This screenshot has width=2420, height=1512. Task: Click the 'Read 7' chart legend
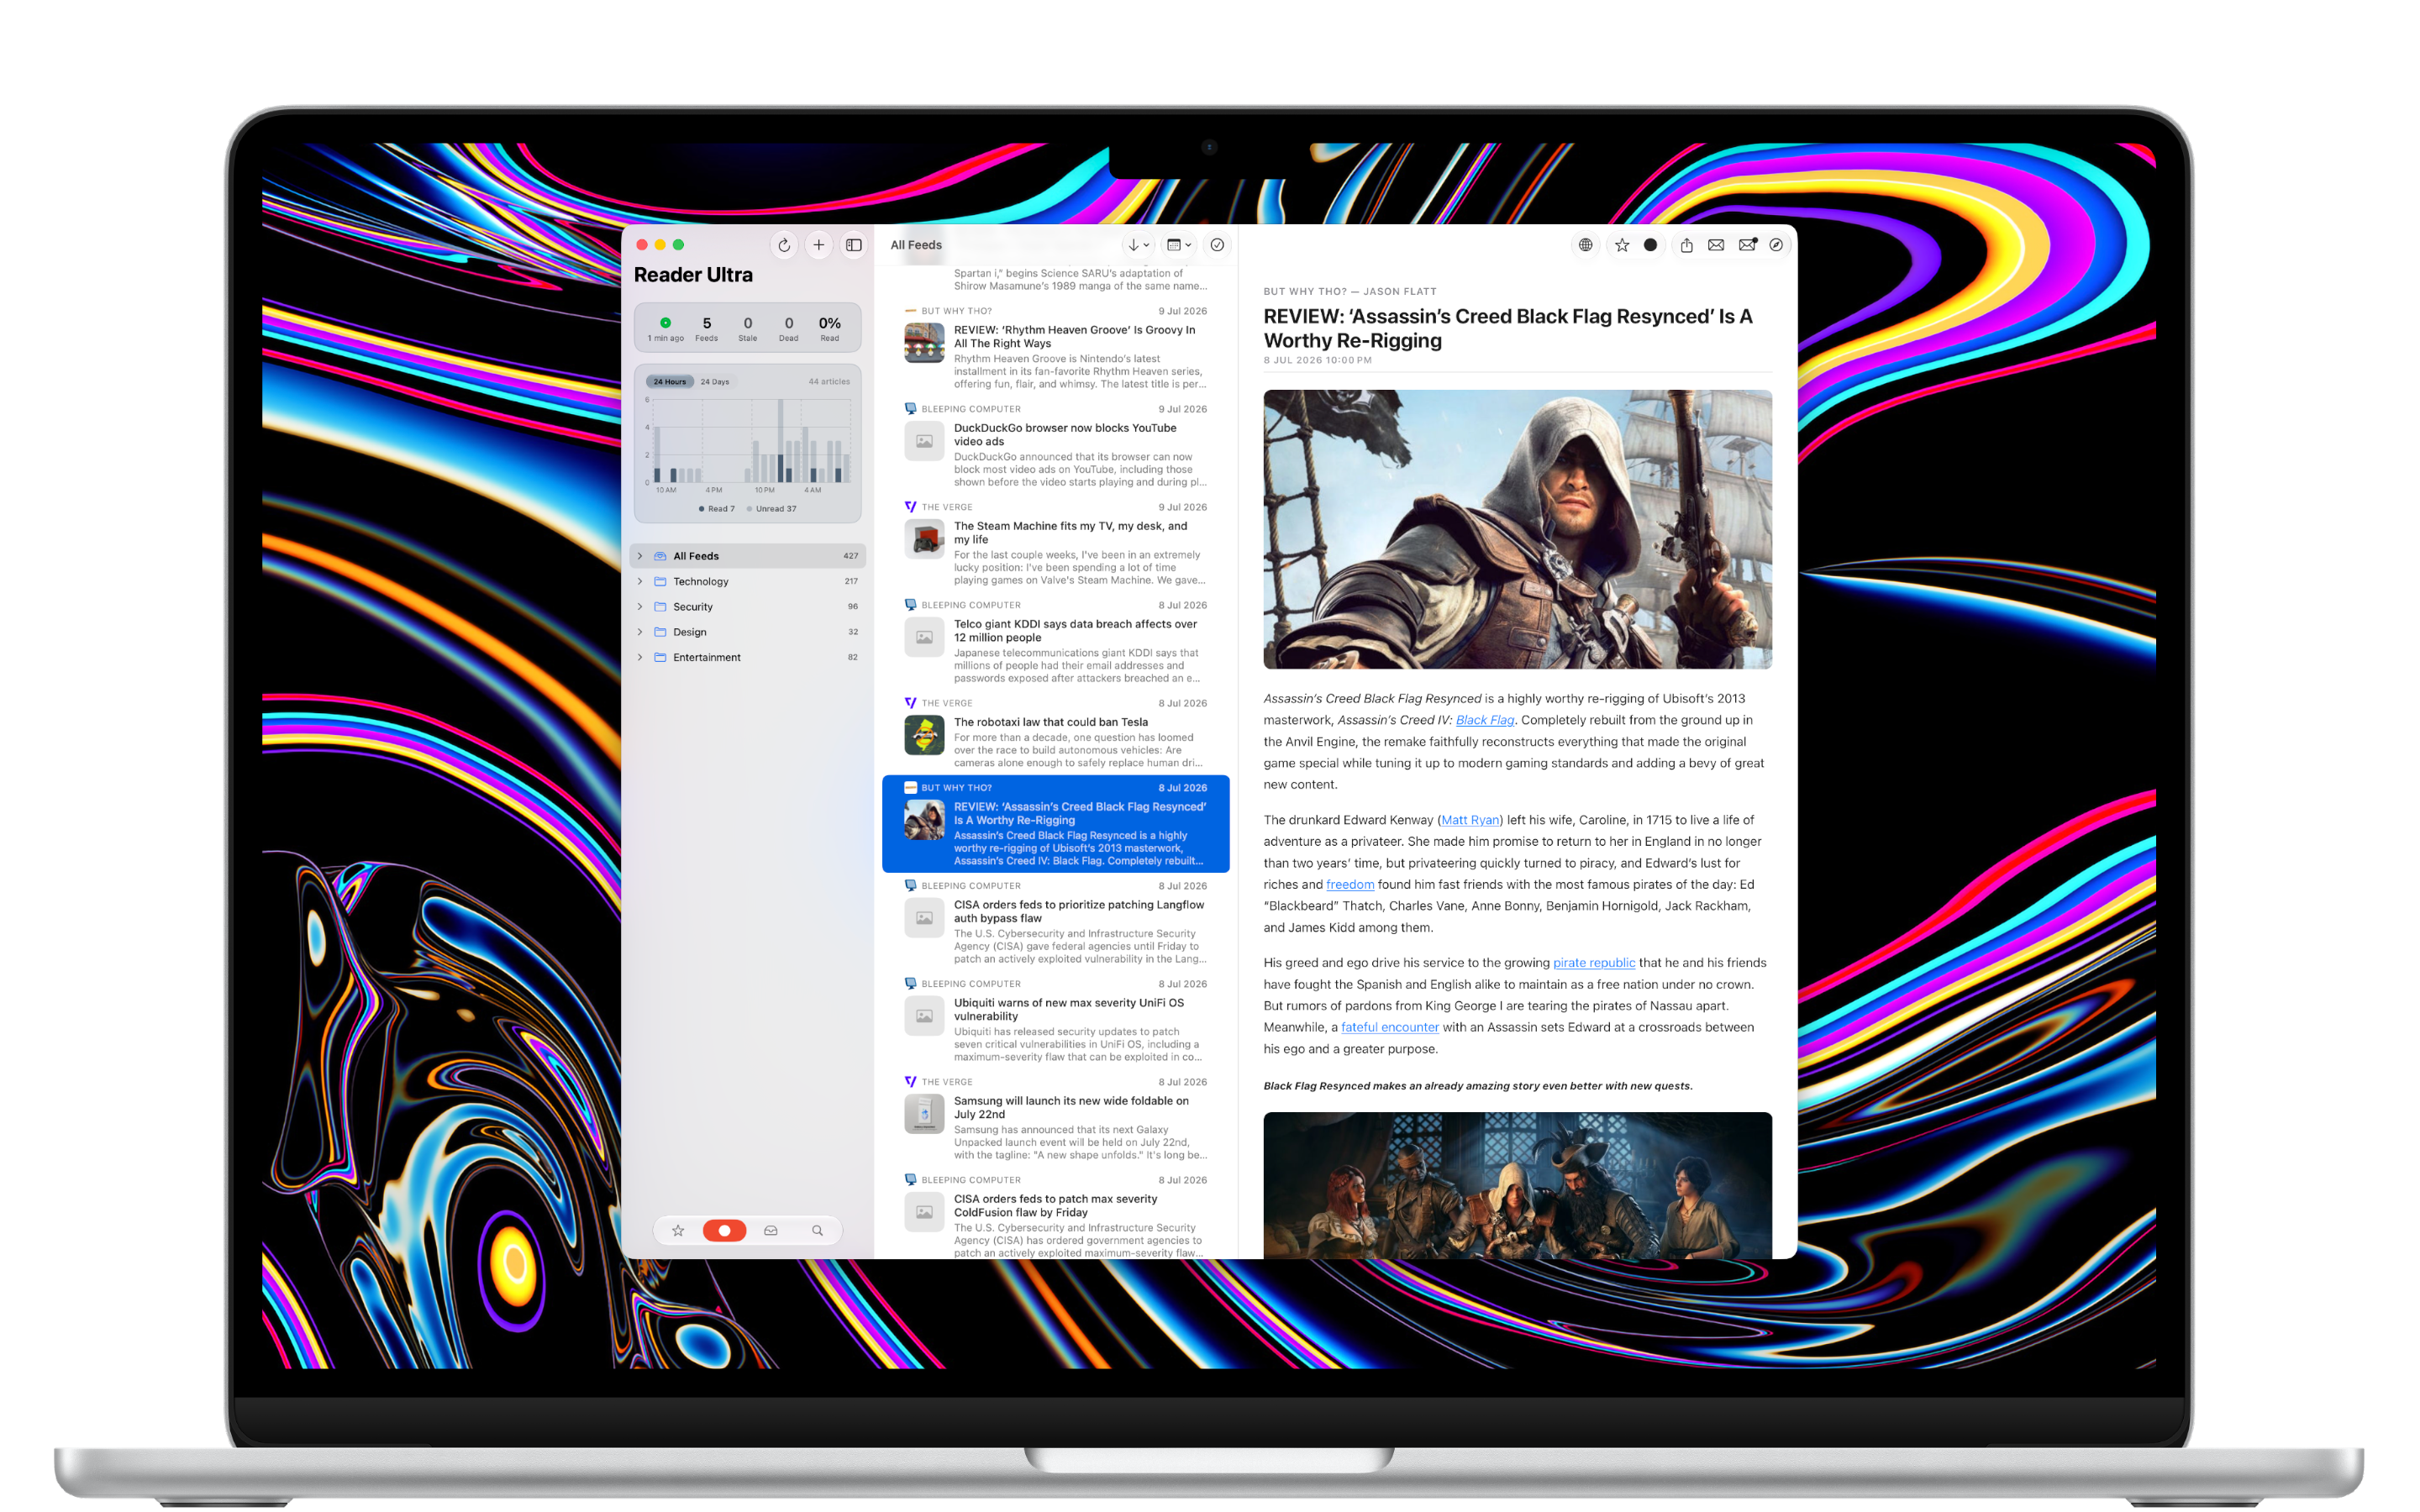(716, 509)
